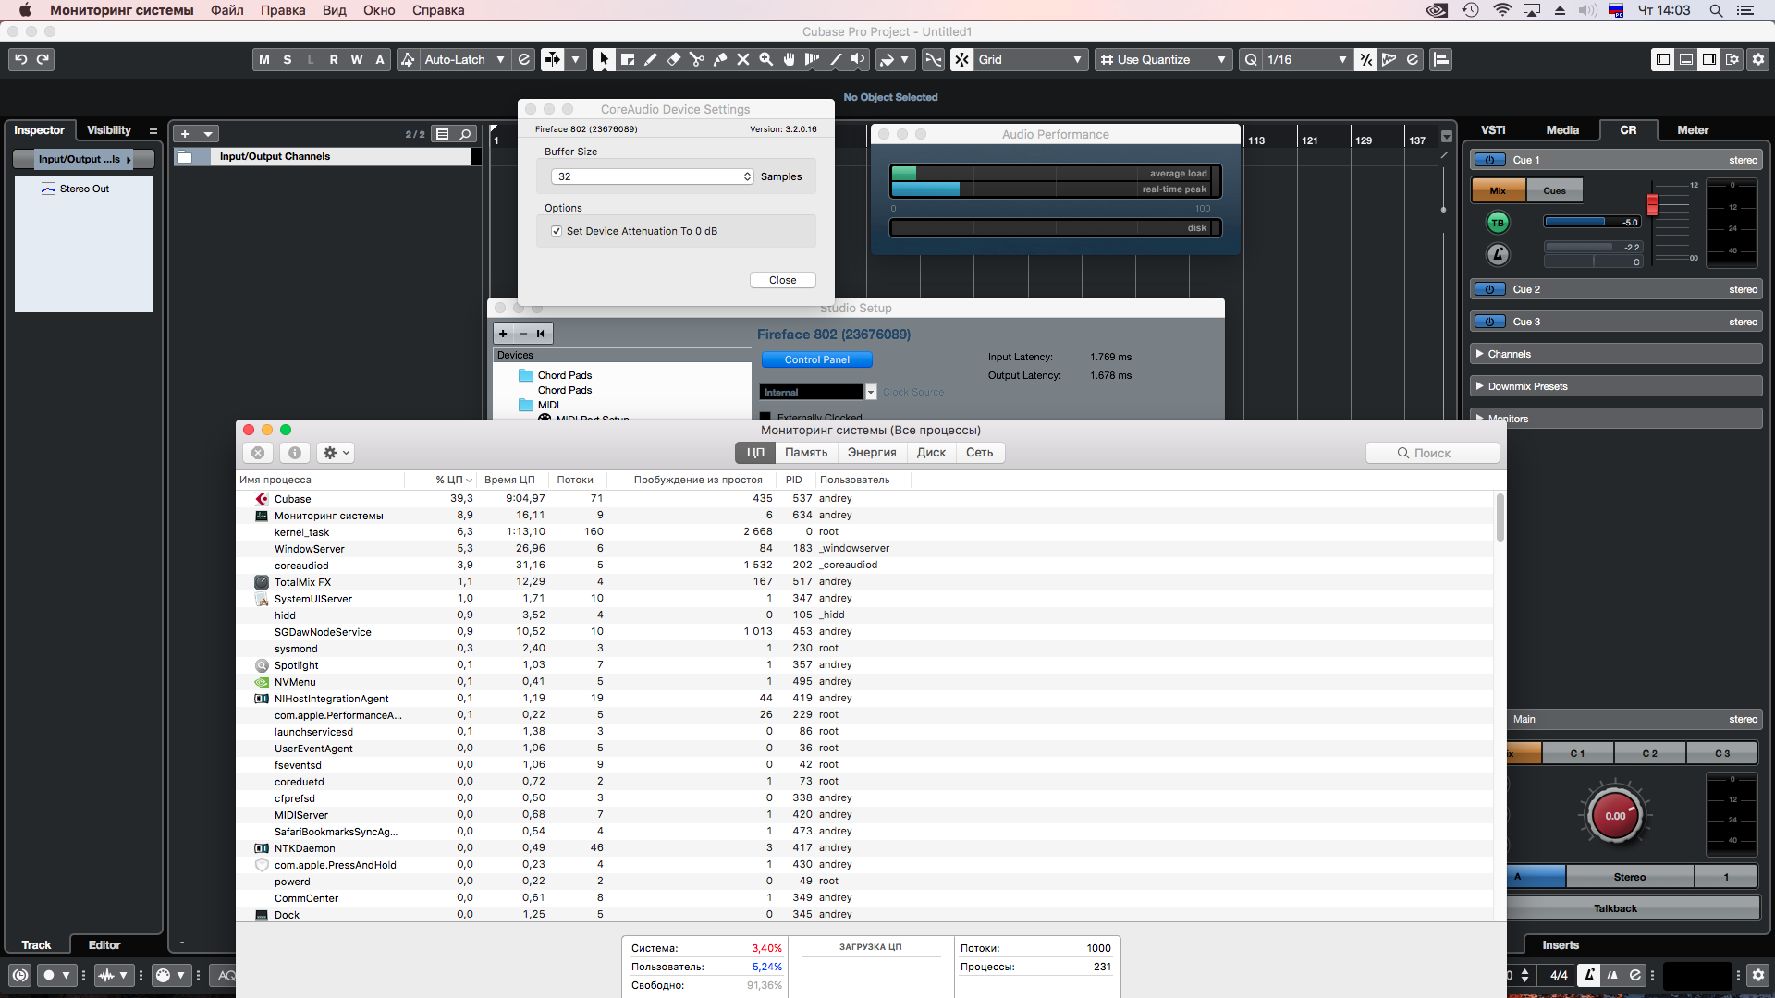Click the Add Track plus button
The width and height of the screenshot is (1775, 998).
click(185, 134)
